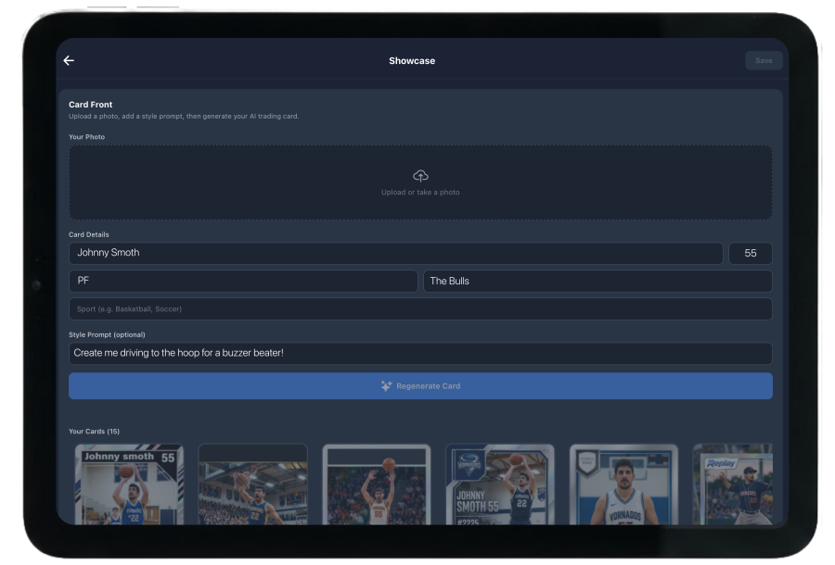Tap the Upload or take a photo area
Image resolution: width=835 pixels, height=565 pixels.
coord(420,182)
